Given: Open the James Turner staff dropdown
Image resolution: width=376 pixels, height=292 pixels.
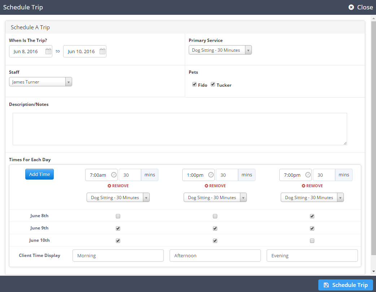Looking at the screenshot, I should coord(40,82).
